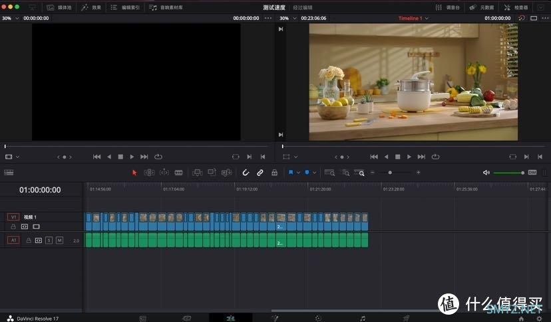The image size is (551, 322).
Task: Click match frame in source viewer
Action: point(236,157)
